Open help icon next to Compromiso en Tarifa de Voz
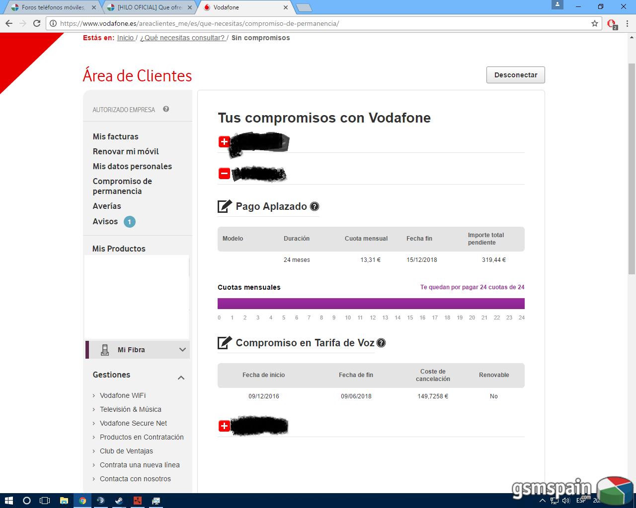636x508 pixels. coord(381,343)
